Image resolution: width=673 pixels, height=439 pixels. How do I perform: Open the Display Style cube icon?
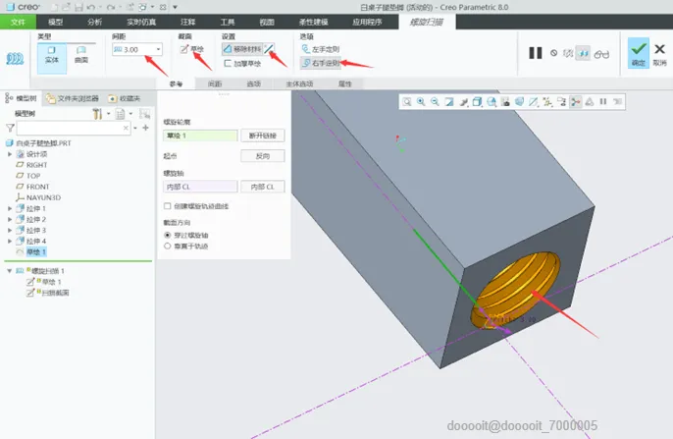click(x=477, y=102)
